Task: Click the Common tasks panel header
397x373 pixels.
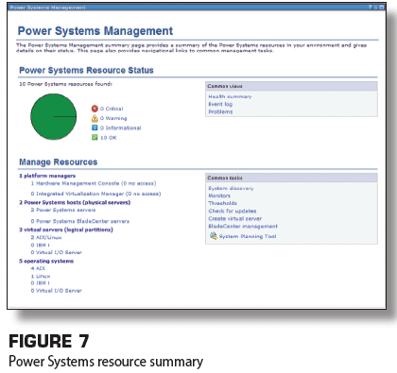Action: tap(291, 178)
